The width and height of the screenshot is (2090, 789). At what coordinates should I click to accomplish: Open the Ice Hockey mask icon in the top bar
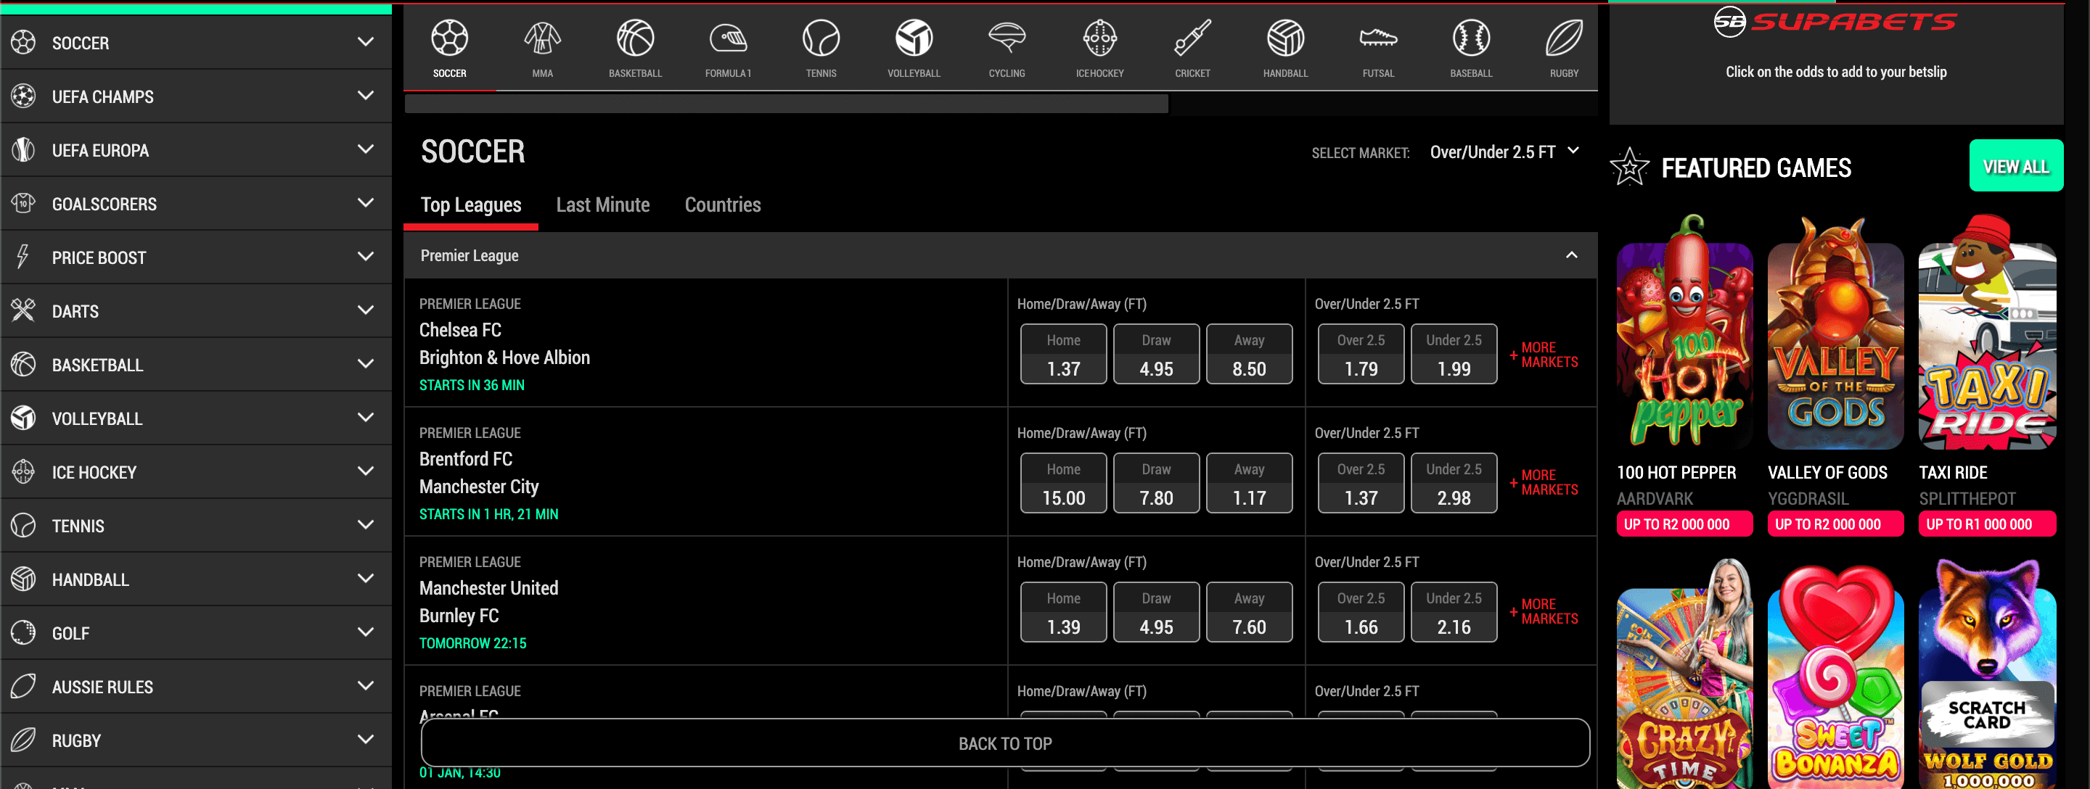(1100, 38)
